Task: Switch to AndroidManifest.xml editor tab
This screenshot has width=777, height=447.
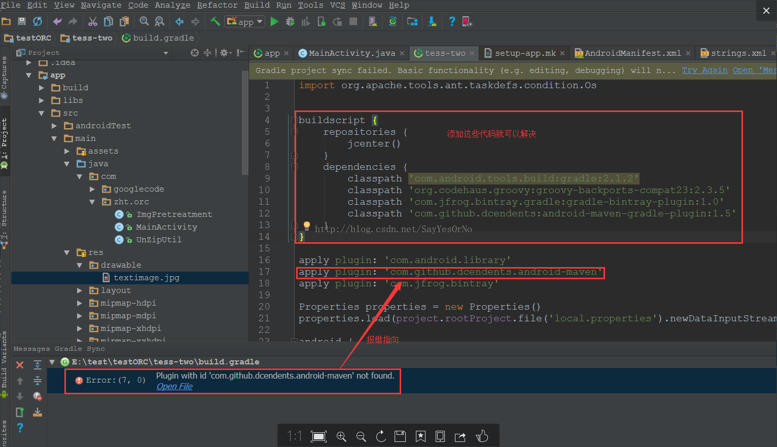Action: tap(632, 53)
